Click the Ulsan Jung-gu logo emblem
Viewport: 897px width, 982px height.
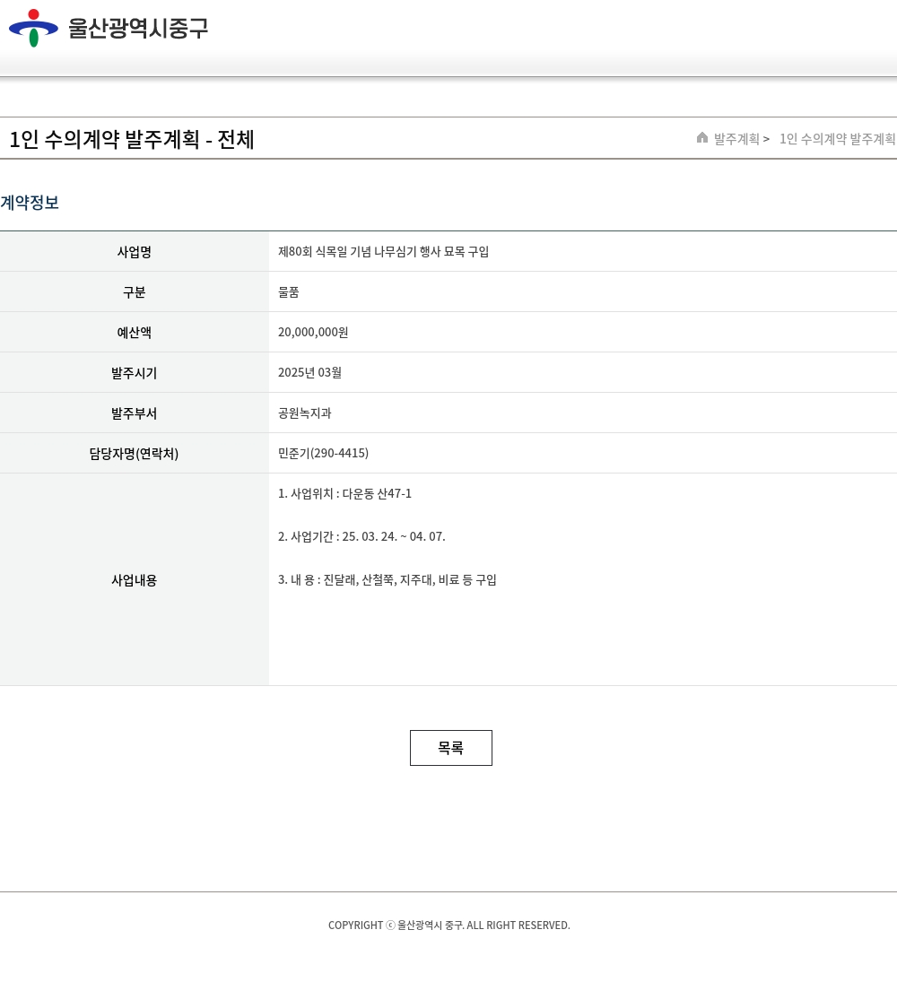(x=33, y=28)
